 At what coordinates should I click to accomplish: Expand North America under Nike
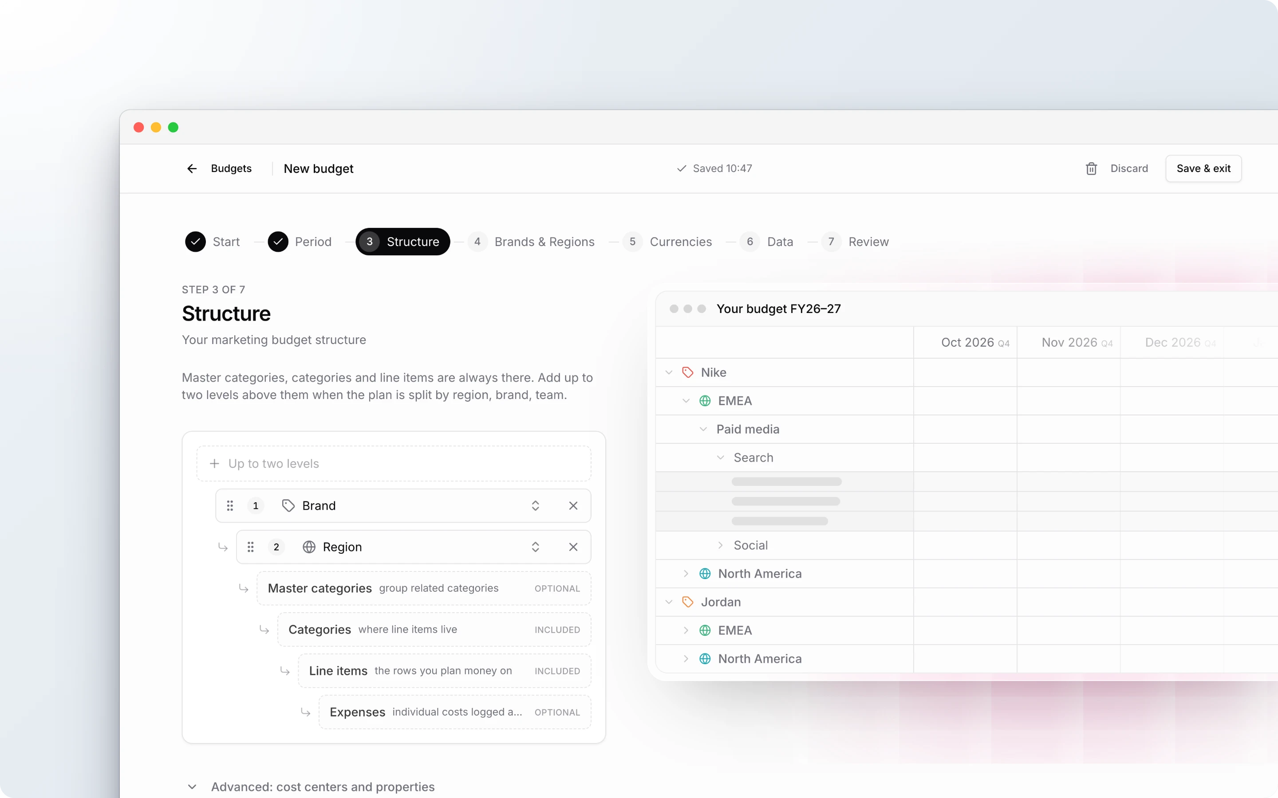pos(686,574)
